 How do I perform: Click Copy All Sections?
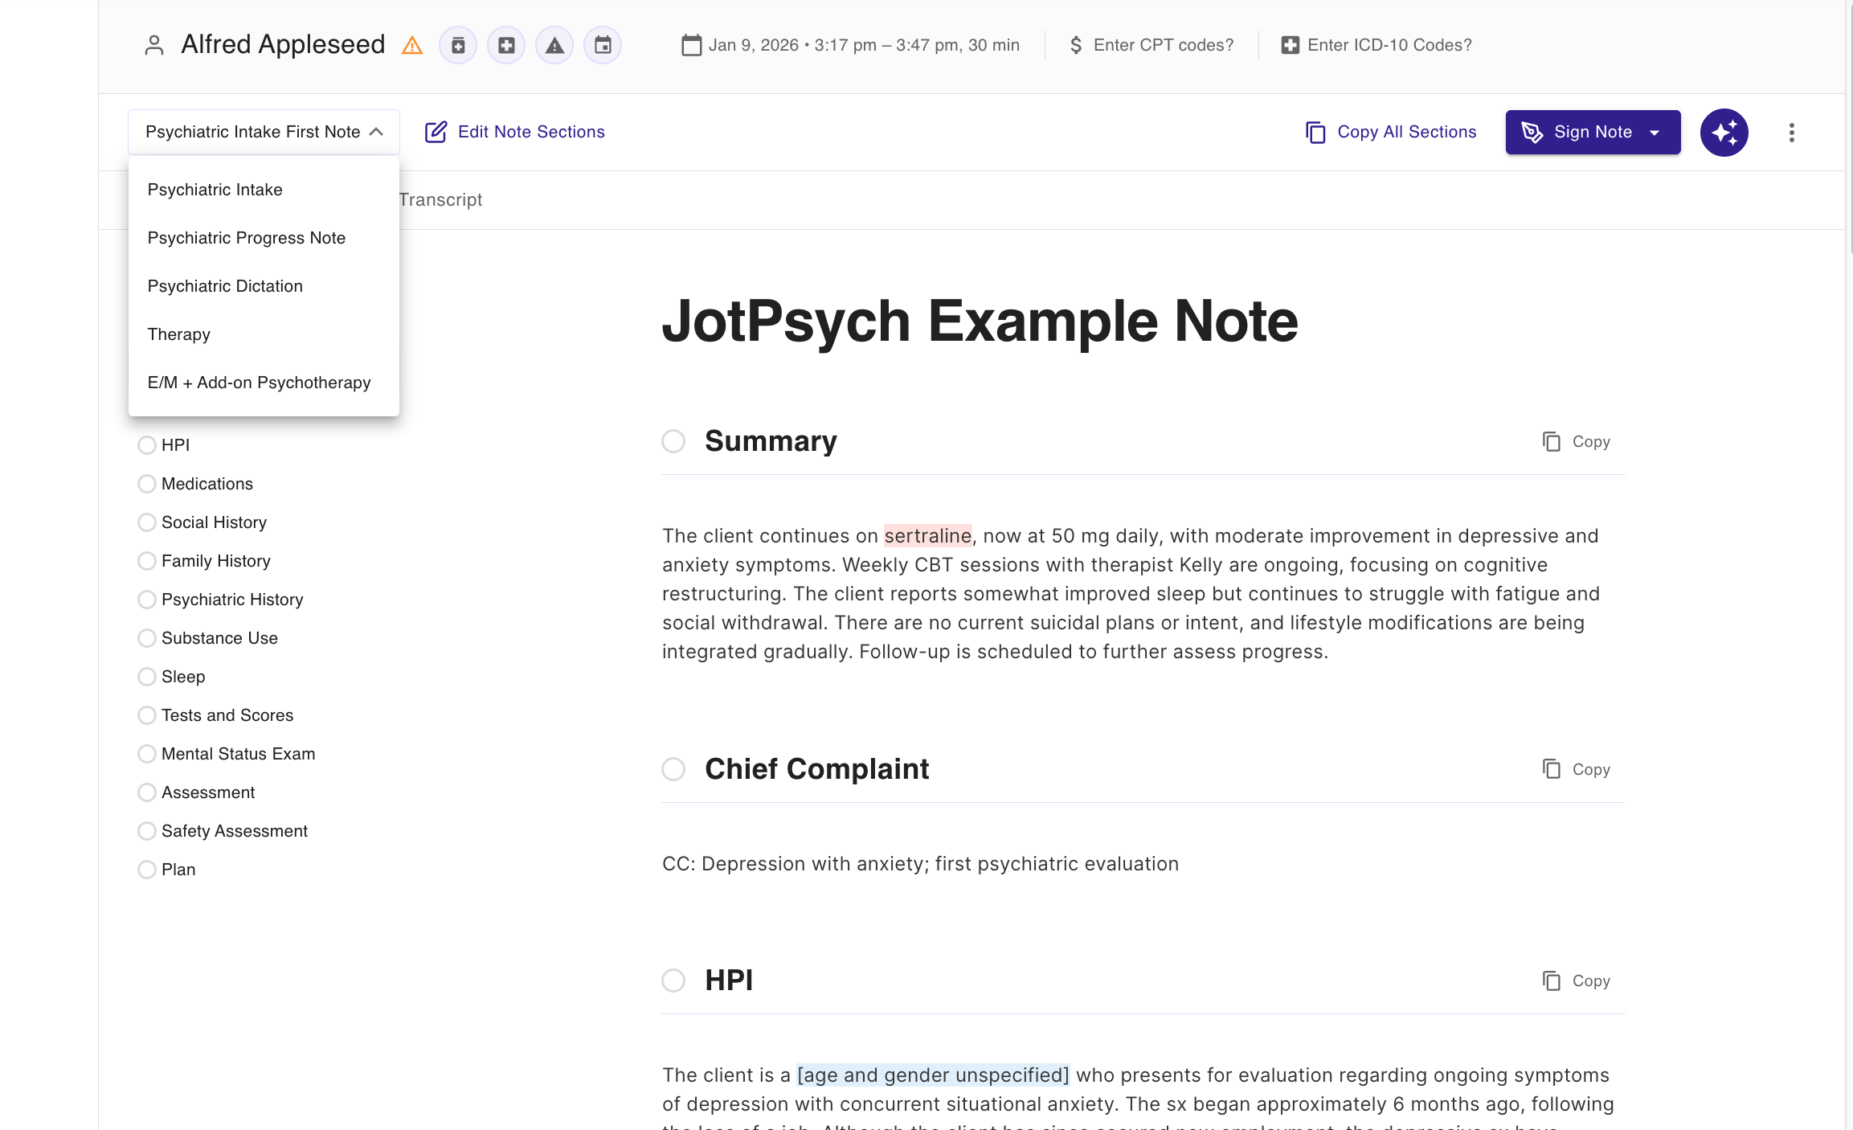coord(1392,132)
